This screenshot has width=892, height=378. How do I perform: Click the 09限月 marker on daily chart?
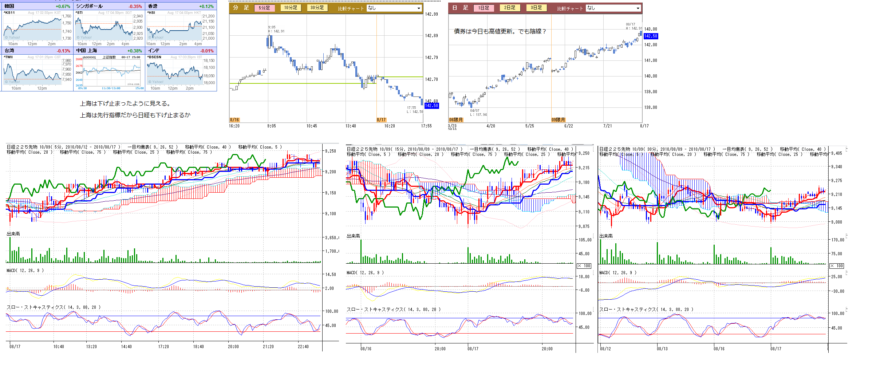coord(558,120)
